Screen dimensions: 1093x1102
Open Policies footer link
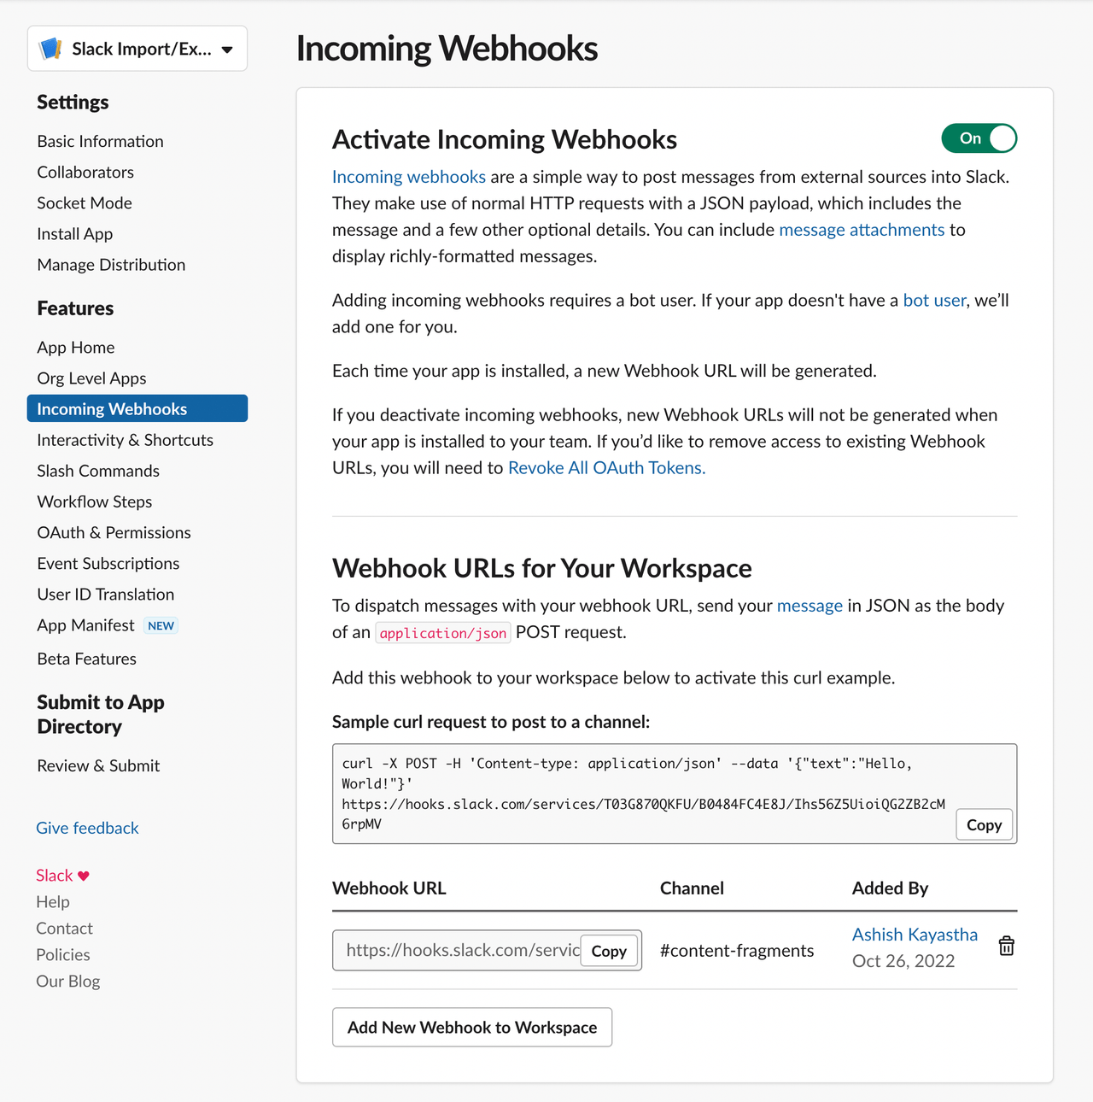pos(62,955)
